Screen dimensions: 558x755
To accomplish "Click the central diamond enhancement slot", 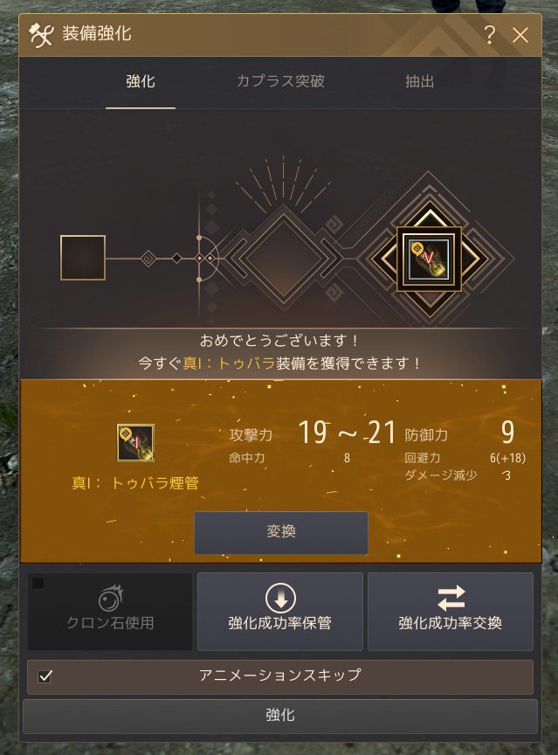I will (x=284, y=258).
